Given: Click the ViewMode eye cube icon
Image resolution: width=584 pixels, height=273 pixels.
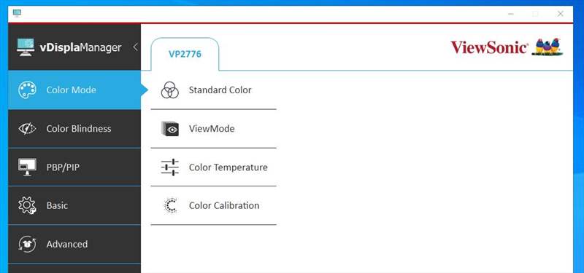Looking at the screenshot, I should point(170,129).
